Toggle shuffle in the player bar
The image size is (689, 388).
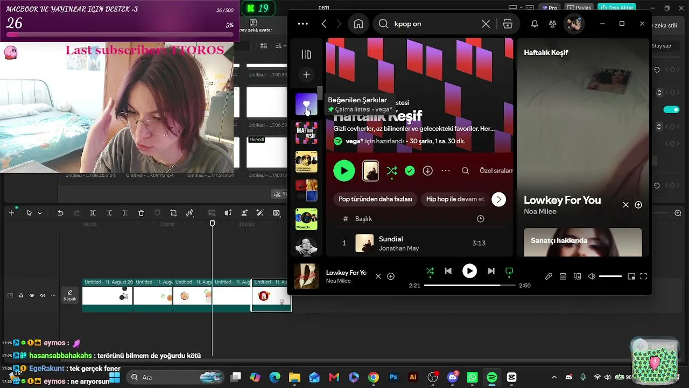(430, 271)
